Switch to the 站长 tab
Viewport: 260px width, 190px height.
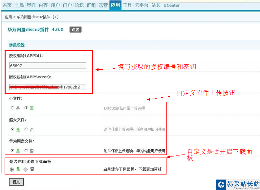[156, 5]
